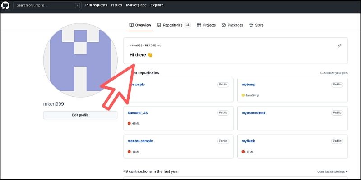Click the Public badge on myfleek
This screenshot has width=361, height=180.
click(x=337, y=141)
